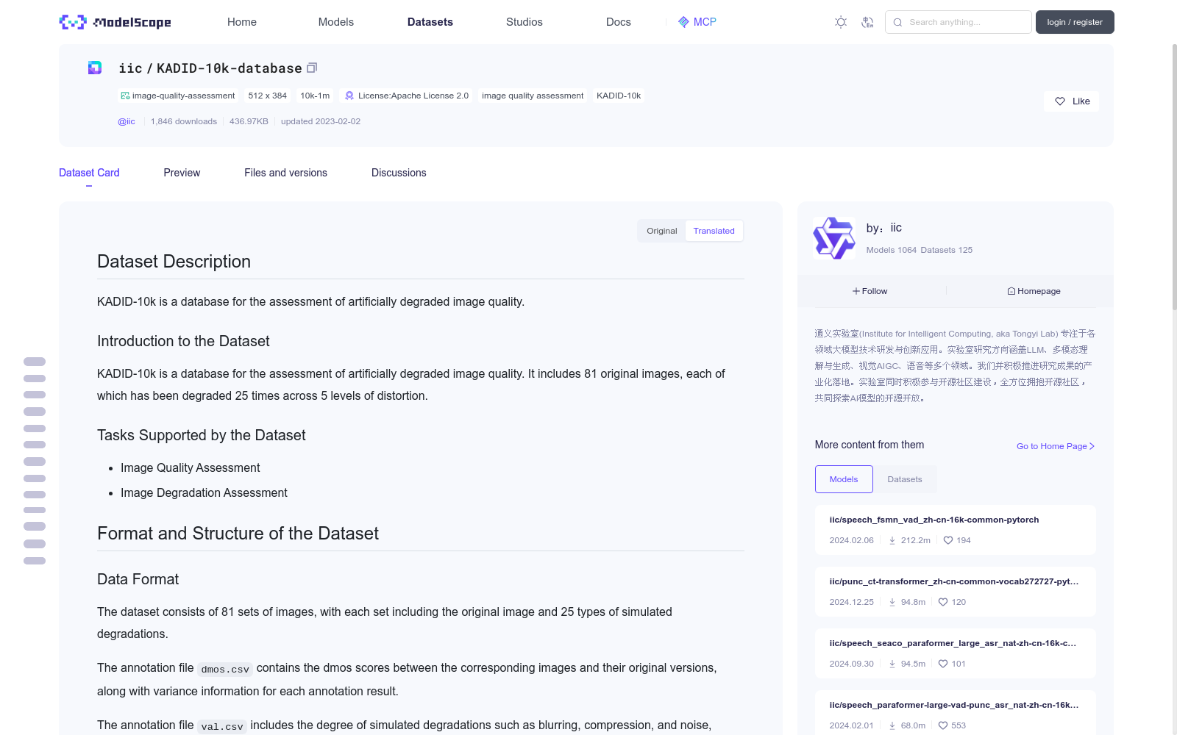The width and height of the screenshot is (1177, 735).
Task: Open the Files and versions tab
Action: (285, 173)
